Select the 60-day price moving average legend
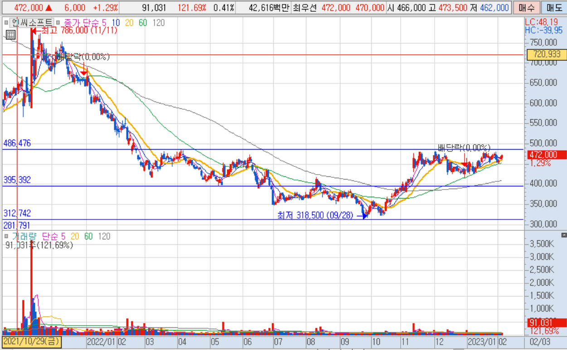The width and height of the screenshot is (567, 350). click(x=143, y=23)
